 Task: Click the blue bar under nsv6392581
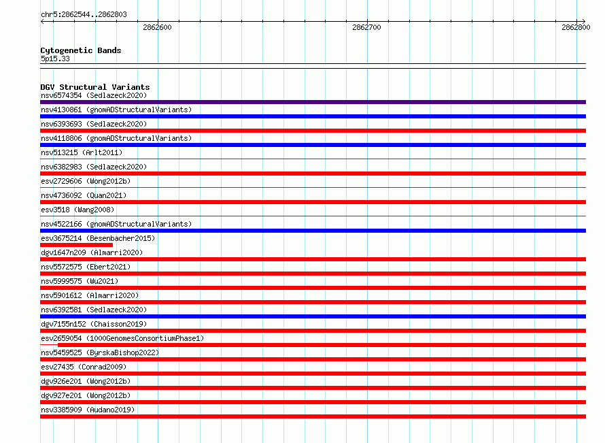click(x=313, y=316)
